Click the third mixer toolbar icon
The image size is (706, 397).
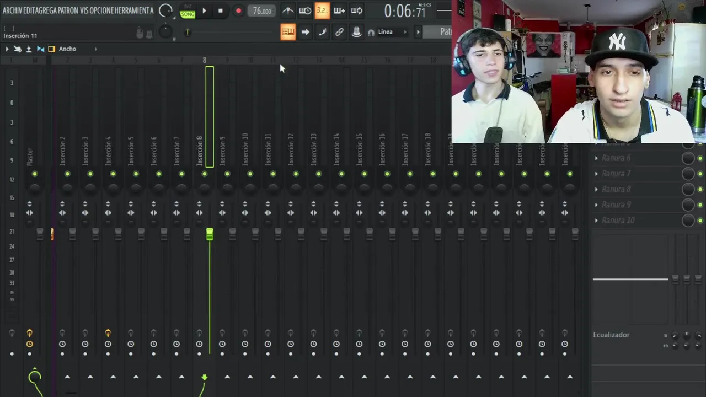pos(29,49)
